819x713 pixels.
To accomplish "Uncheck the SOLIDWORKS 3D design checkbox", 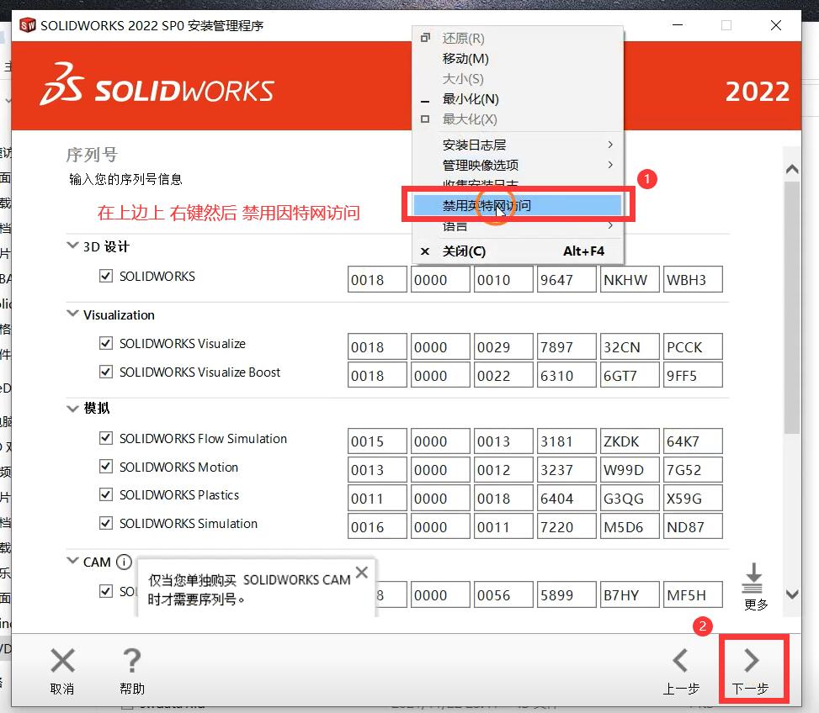I will (x=106, y=276).
